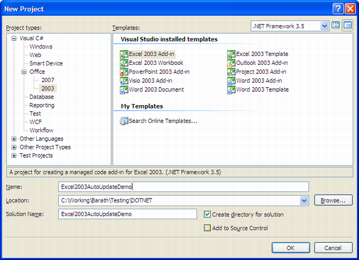Toggle Create directory for solution checkbox
359x260 pixels.
point(207,214)
